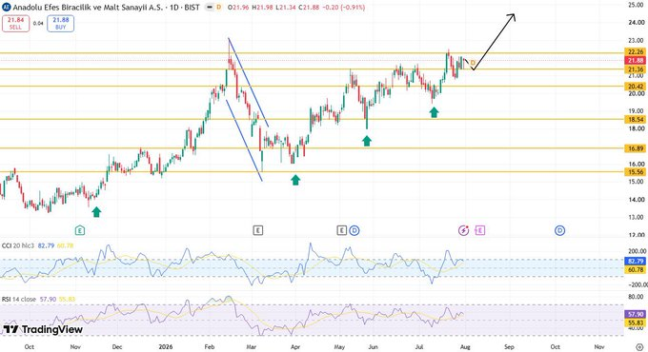
Task: Click the Mar label on time axis
Action: [251, 346]
